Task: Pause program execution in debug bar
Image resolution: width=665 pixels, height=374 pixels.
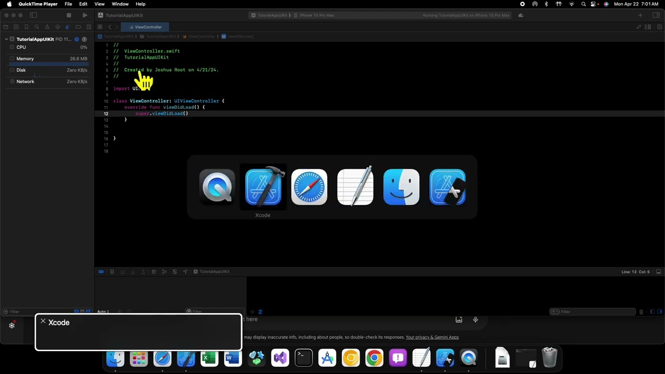Action: coord(112,272)
